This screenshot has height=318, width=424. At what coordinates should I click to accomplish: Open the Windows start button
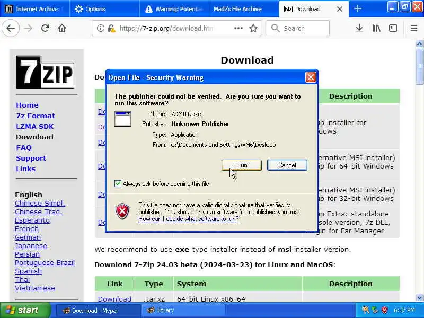pyautogui.click(x=25, y=310)
